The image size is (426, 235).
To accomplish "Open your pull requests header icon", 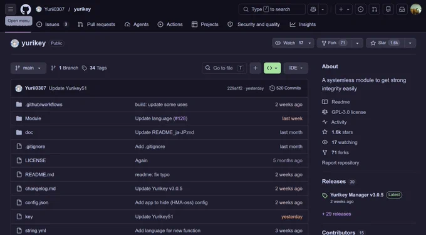I will click(x=375, y=9).
